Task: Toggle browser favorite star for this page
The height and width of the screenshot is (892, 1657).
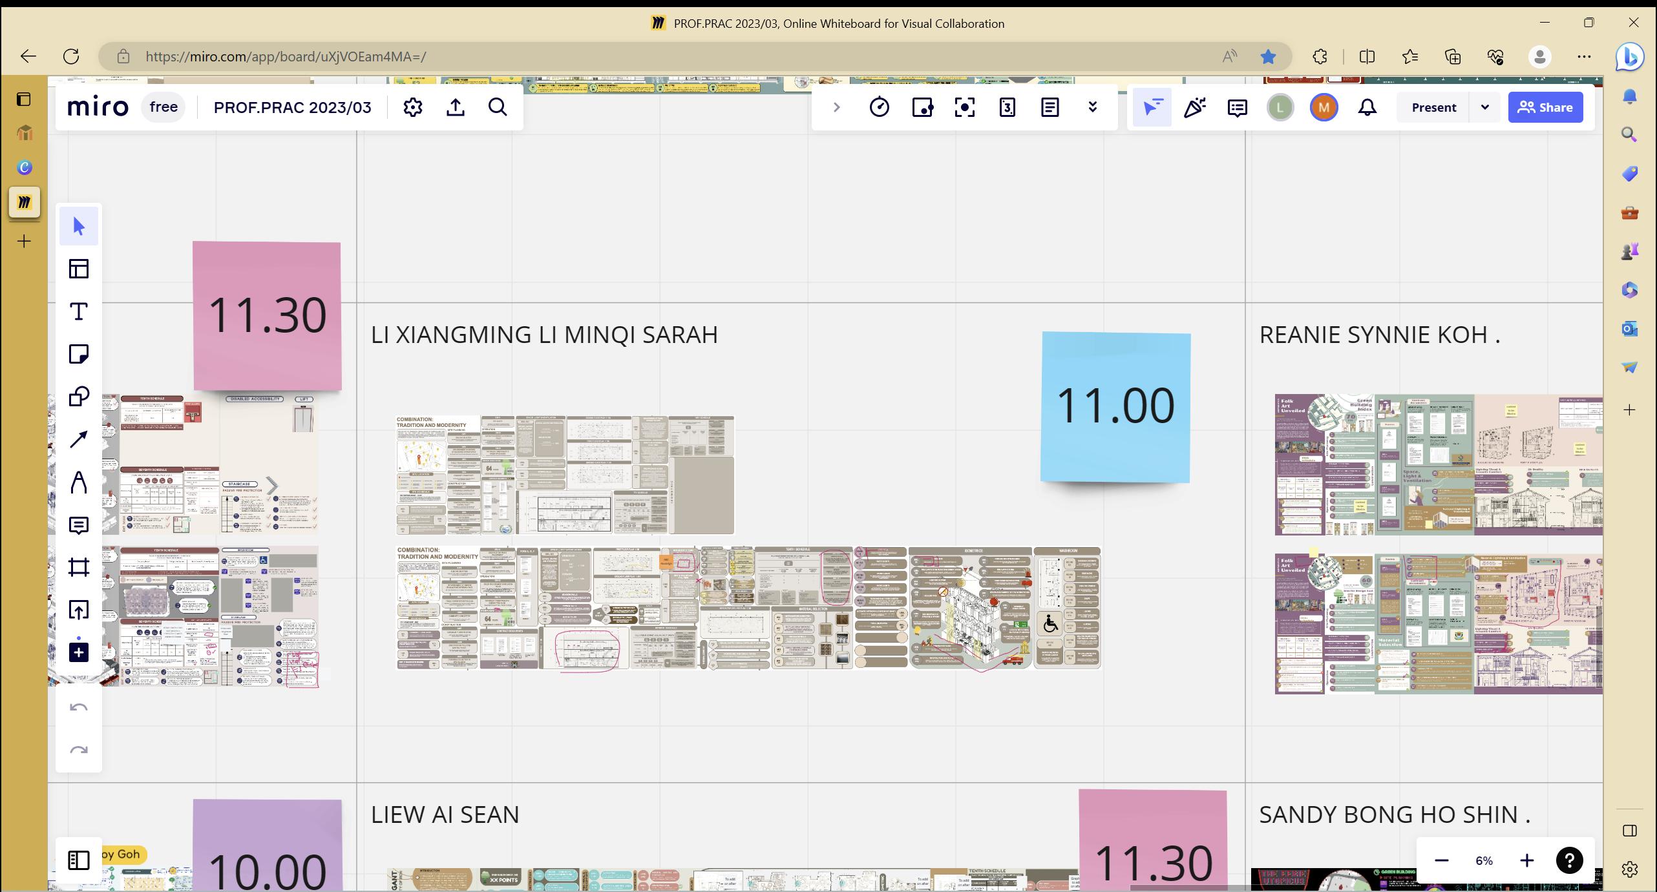Action: [1268, 57]
